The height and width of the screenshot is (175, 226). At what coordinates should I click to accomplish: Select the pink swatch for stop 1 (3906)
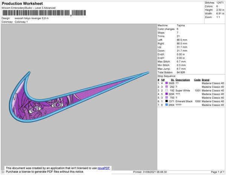pyautogui.click(x=166, y=83)
